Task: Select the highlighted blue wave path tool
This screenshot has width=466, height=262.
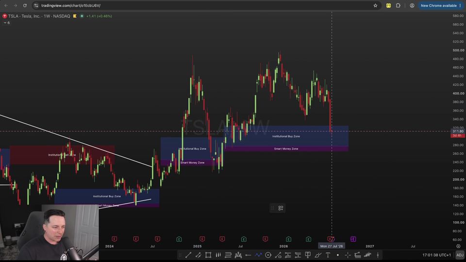Action: pyautogui.click(x=258, y=255)
